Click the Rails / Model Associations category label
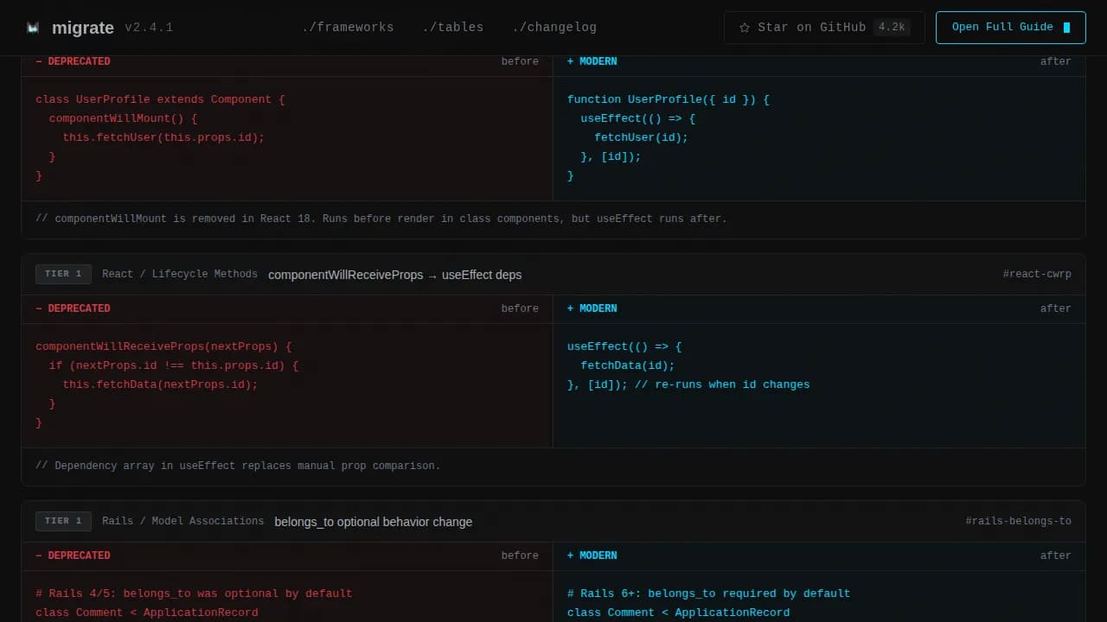This screenshot has width=1107, height=622. tap(182, 522)
